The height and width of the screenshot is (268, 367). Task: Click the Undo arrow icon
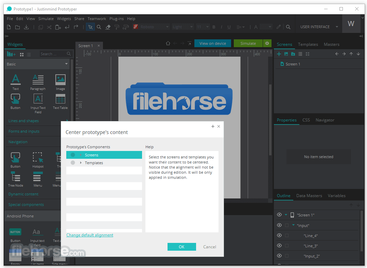pyautogui.click(x=67, y=27)
